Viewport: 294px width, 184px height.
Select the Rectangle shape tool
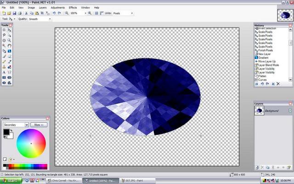[x=4, y=77]
